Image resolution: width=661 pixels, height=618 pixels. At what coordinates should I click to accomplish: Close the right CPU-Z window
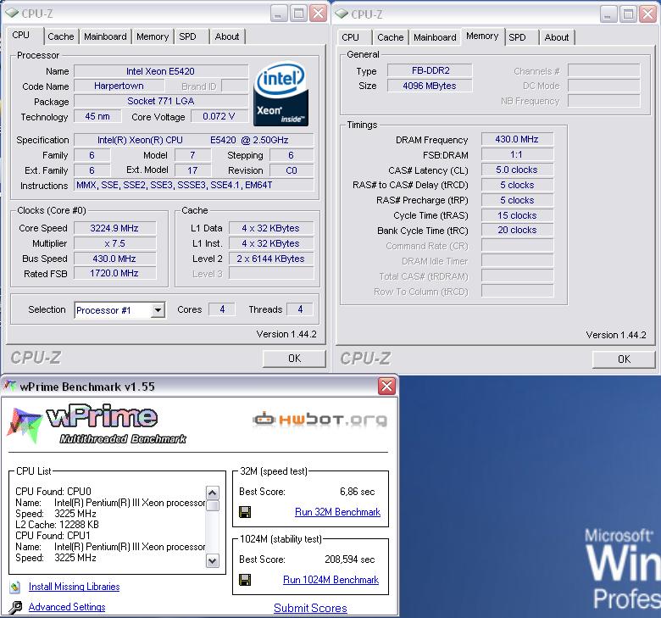click(x=647, y=14)
